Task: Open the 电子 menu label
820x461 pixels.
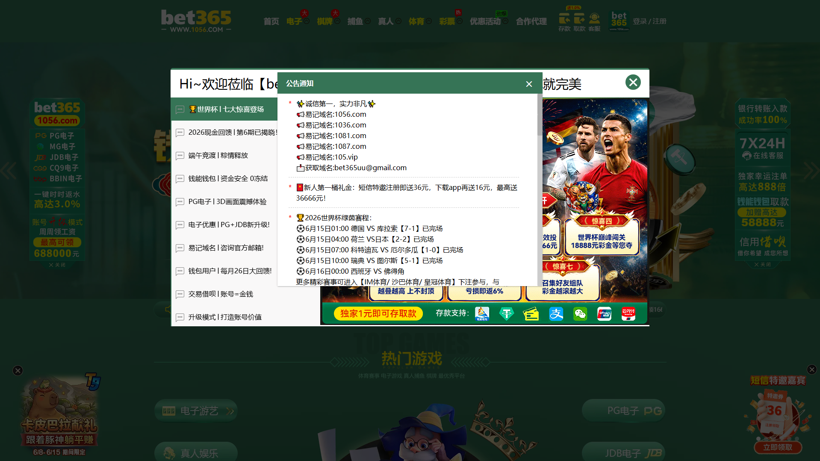Action: coord(294,21)
